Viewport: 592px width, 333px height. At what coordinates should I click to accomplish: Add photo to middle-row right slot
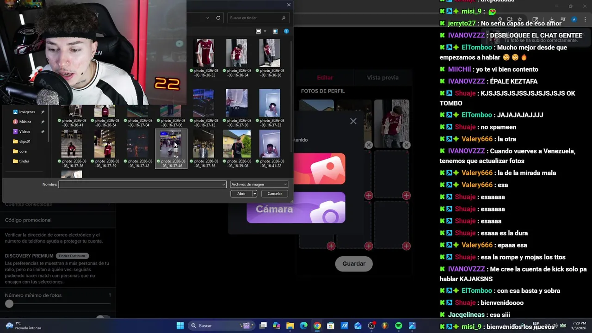406,196
